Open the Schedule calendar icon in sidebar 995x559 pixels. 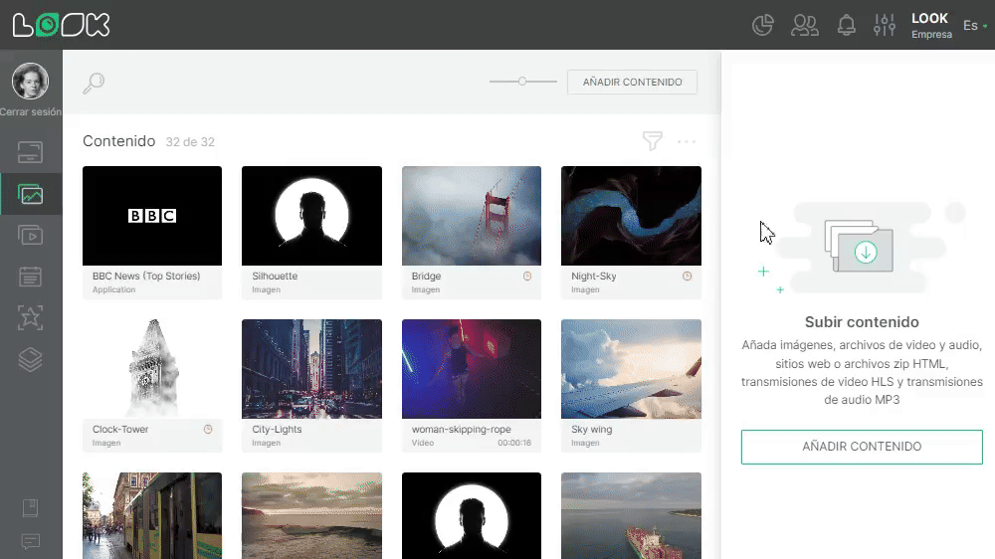31,277
